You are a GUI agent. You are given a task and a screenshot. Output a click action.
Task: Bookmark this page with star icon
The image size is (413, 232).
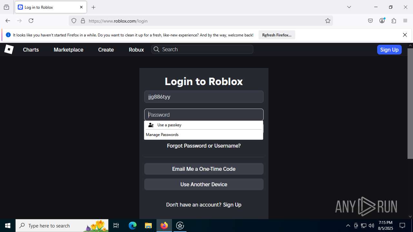[x=328, y=21]
